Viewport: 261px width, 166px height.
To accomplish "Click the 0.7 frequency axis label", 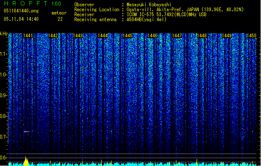I will coord(4,137).
